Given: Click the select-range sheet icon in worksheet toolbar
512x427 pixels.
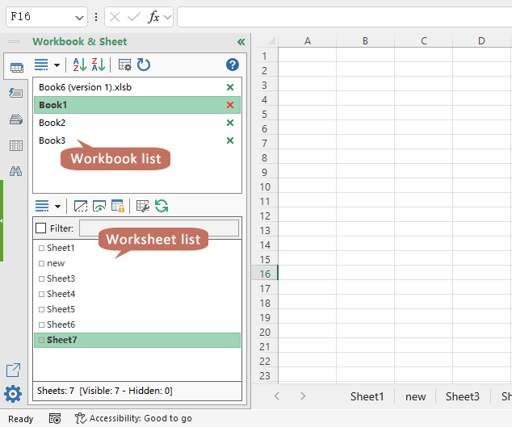Looking at the screenshot, I should coord(80,206).
